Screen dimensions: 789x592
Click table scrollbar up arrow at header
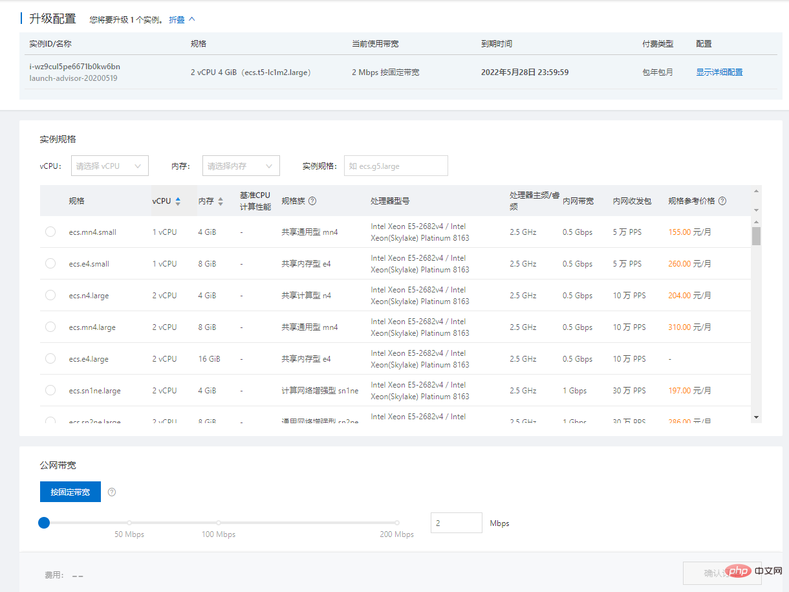[756, 191]
